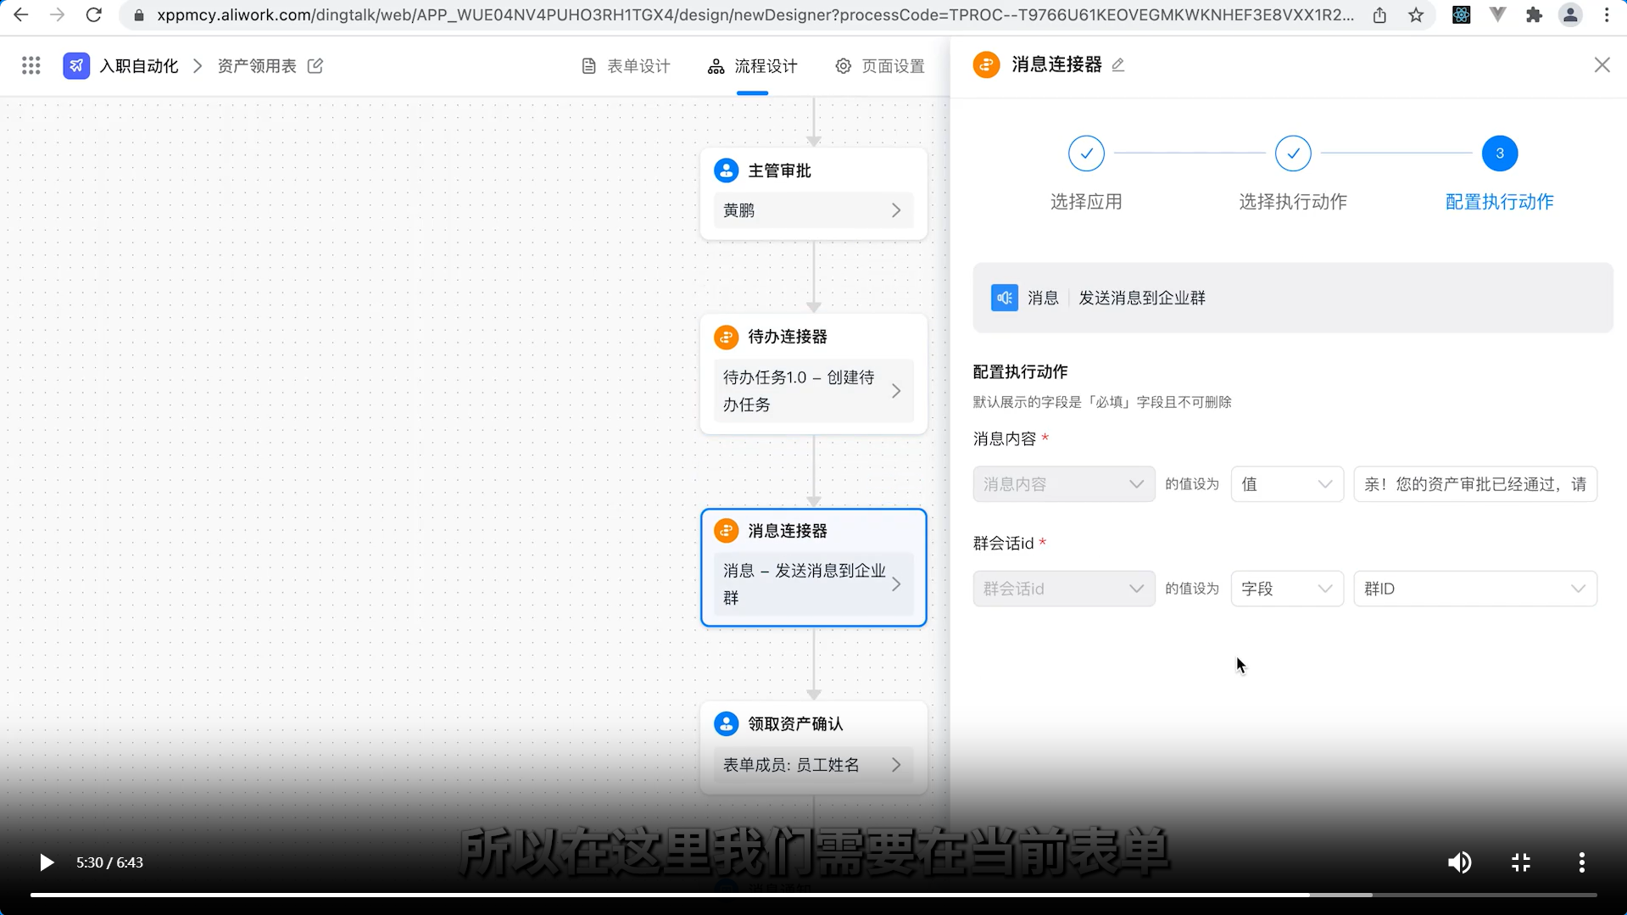
Task: Open the extensions puzzle icon
Action: (1534, 14)
